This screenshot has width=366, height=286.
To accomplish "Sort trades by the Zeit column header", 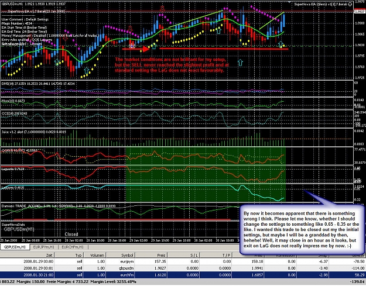I will [27, 255].
